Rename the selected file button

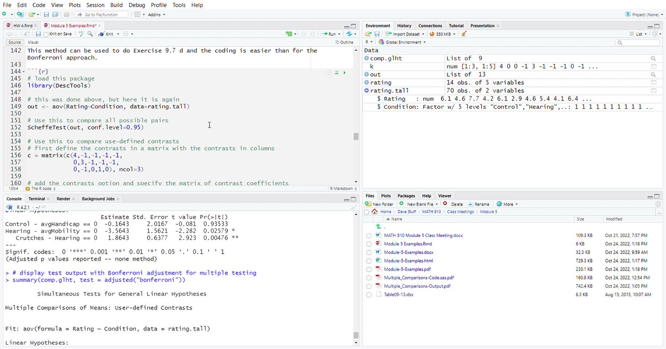pyautogui.click(x=479, y=204)
